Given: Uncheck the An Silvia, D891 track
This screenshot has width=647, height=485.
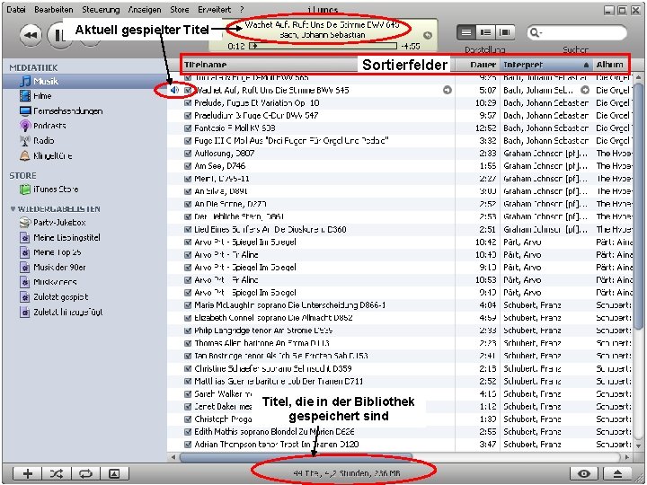Looking at the screenshot, I should [188, 191].
